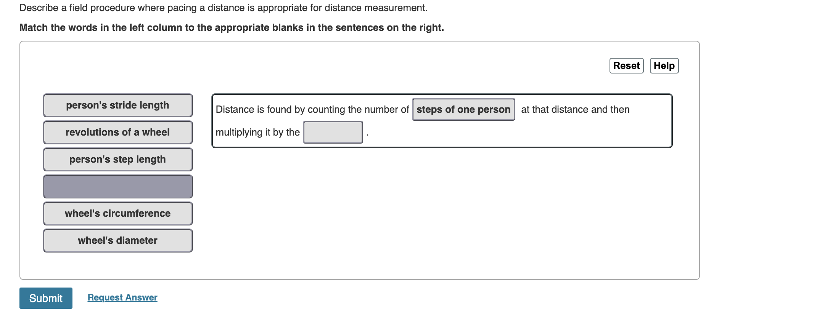The width and height of the screenshot is (817, 326).
Task: Click the bold instruction text about matching words
Action: (x=232, y=27)
